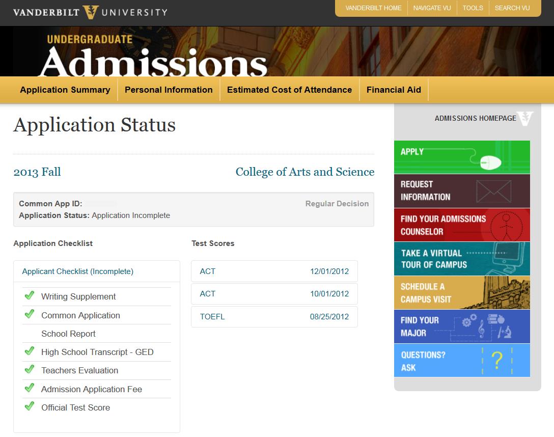Expand the ACT 12/01/2012 test score
The height and width of the screenshot is (437, 554).
pyautogui.click(x=274, y=271)
